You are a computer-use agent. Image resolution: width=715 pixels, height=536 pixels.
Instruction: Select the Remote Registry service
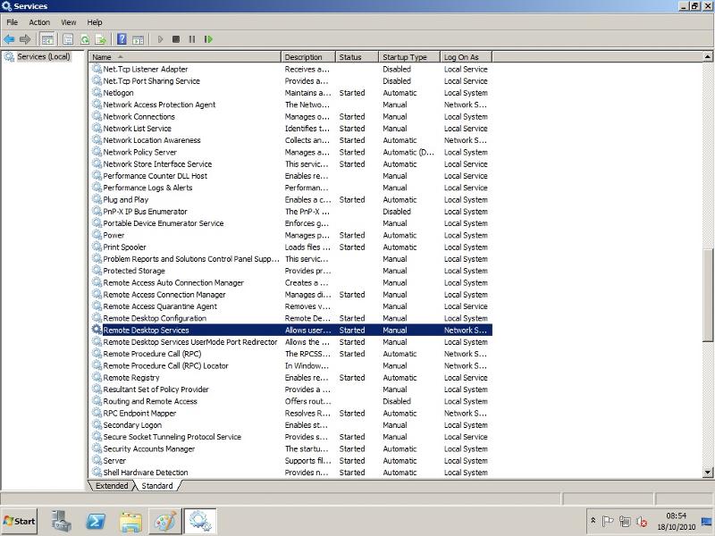(x=290, y=377)
